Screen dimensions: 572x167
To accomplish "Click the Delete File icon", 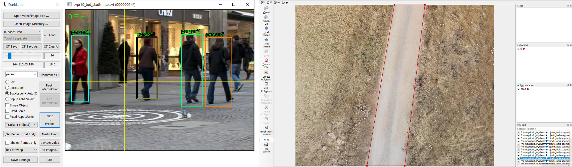I will [266, 63].
